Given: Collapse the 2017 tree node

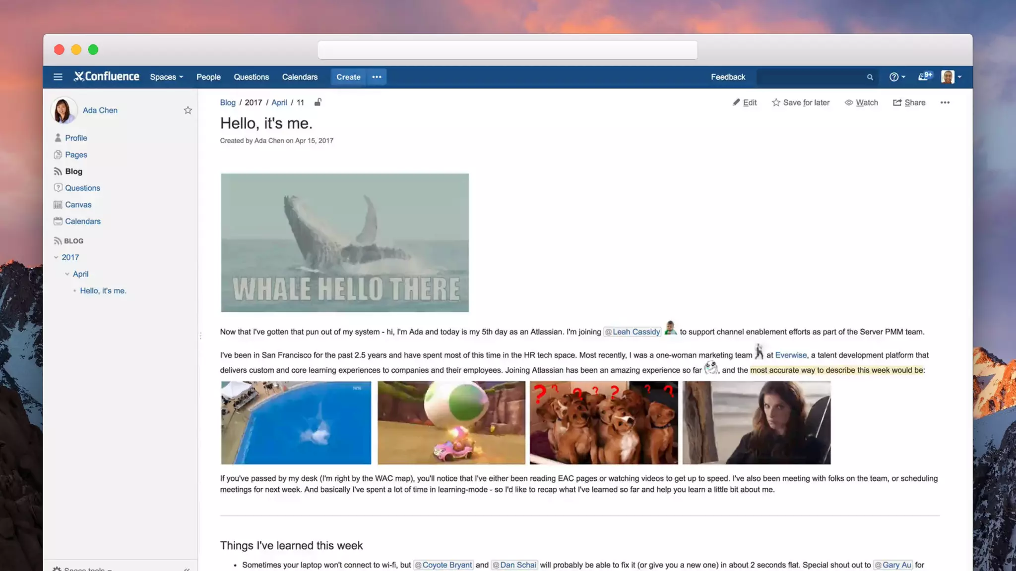Looking at the screenshot, I should coord(56,257).
